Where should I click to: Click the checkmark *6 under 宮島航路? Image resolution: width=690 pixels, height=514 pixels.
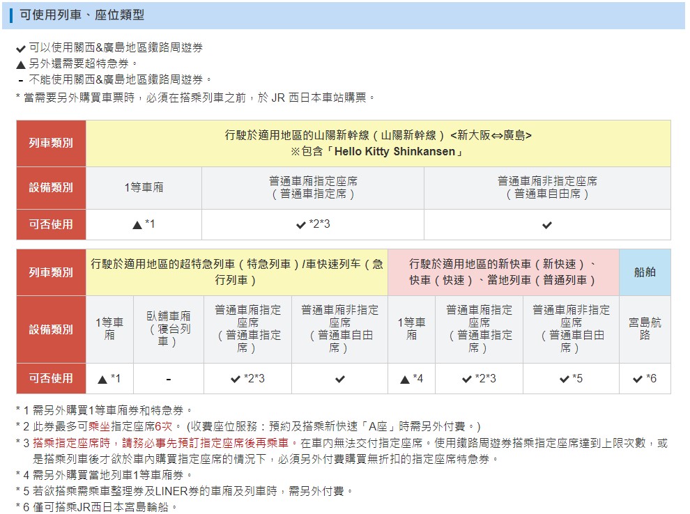(644, 379)
